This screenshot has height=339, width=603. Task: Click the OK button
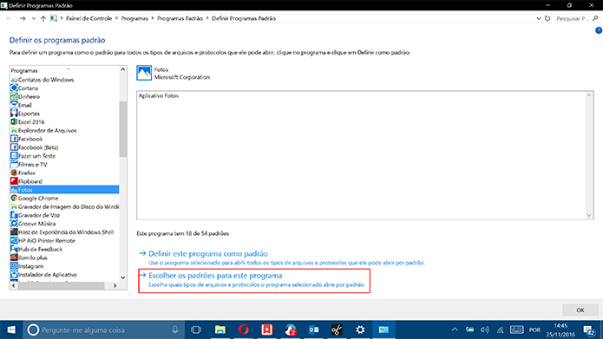580,310
